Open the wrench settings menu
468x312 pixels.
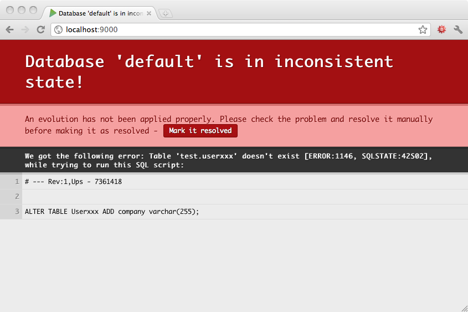point(458,30)
